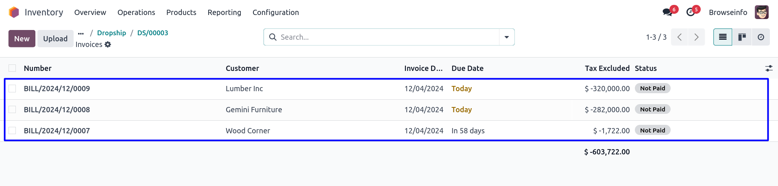
Task: Switch to activity view
Action: [761, 37]
